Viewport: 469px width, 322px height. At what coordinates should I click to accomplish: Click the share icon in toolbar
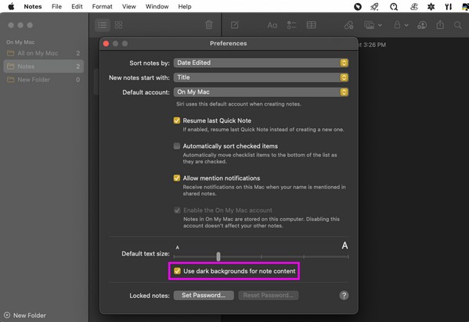(440, 25)
